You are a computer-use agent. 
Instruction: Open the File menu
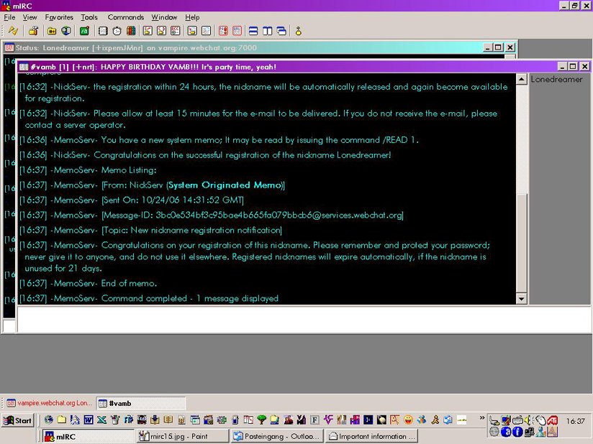click(9, 17)
